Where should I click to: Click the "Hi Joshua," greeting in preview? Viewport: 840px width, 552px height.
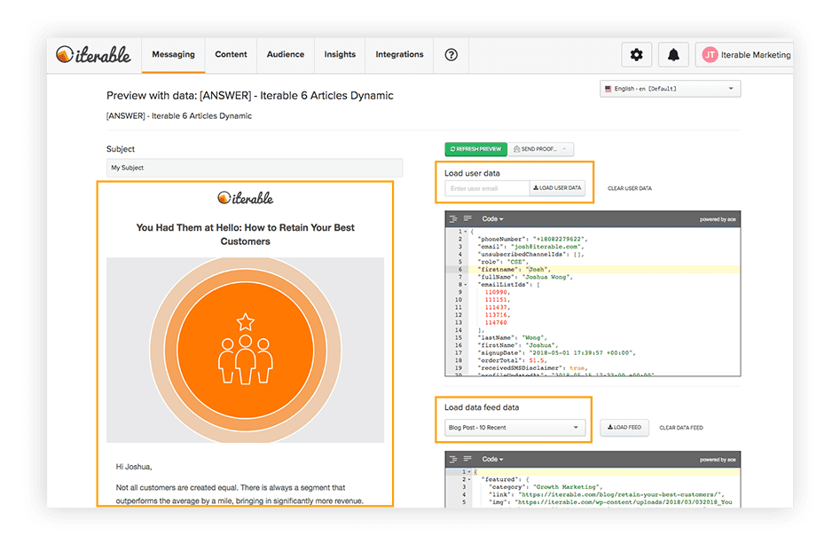(134, 467)
